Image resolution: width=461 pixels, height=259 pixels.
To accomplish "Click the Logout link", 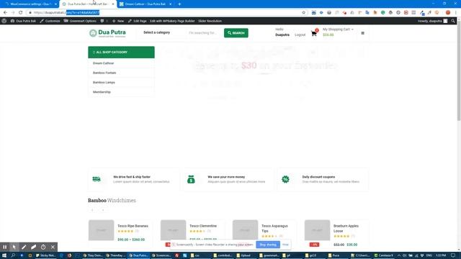I will point(300,35).
